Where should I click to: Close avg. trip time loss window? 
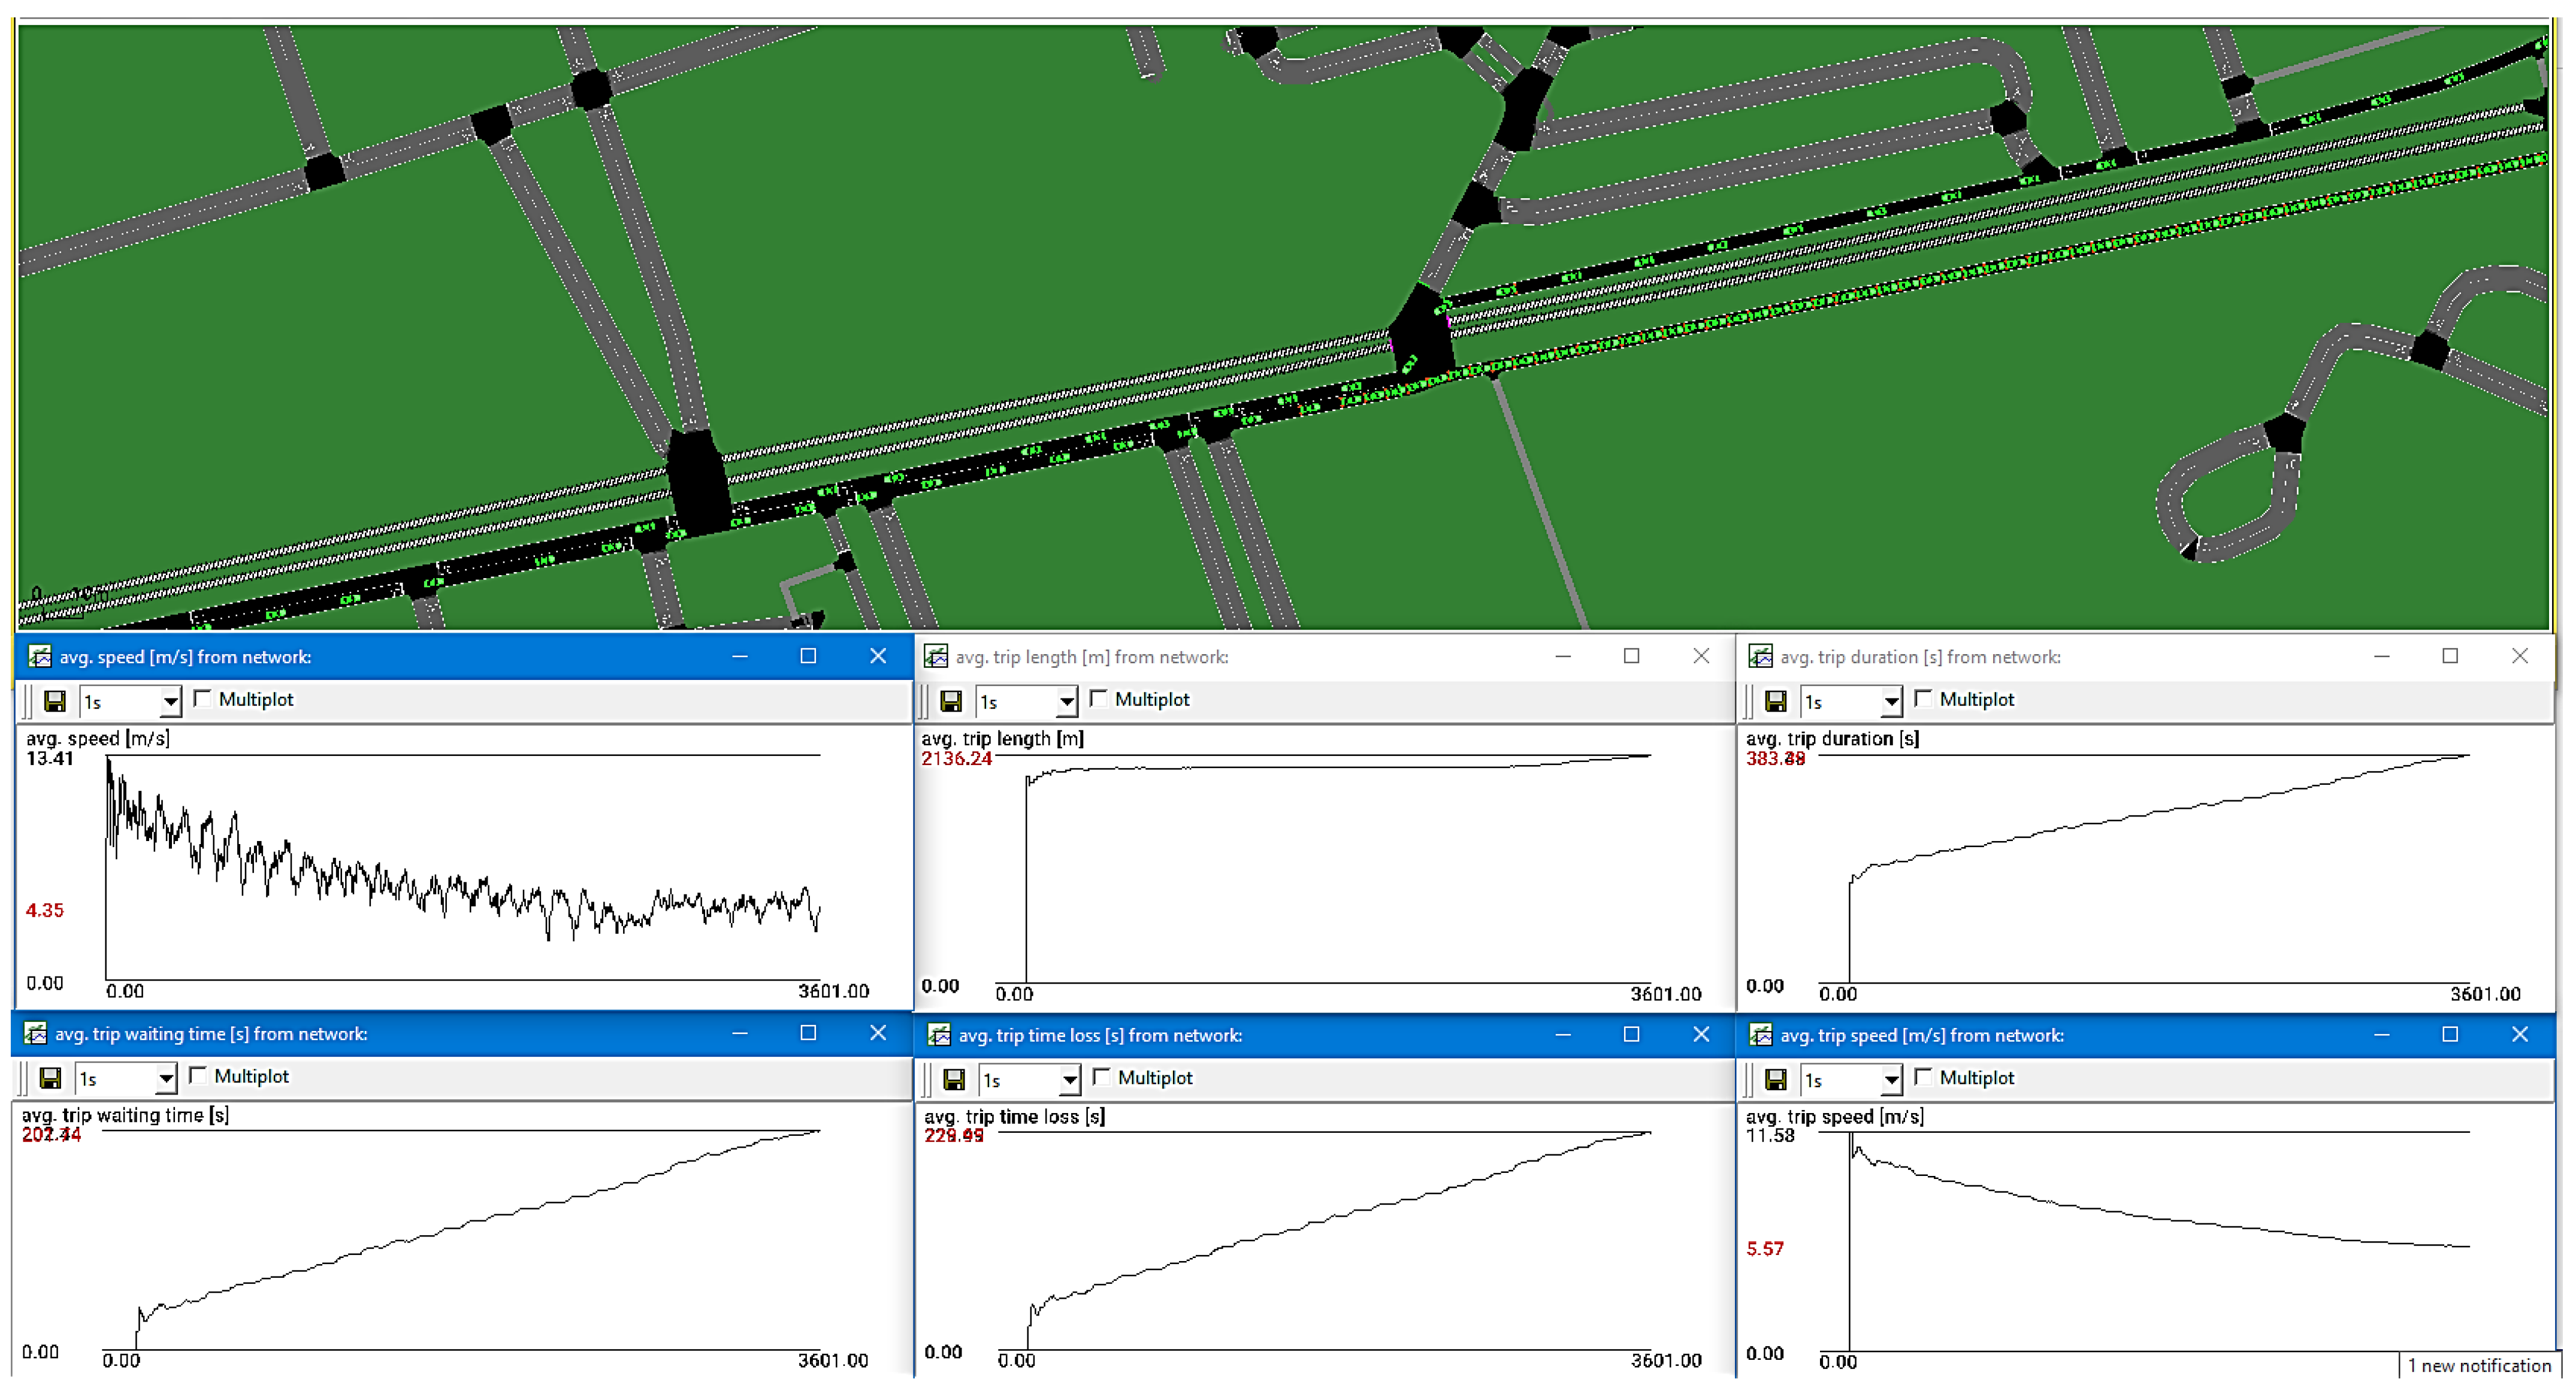[x=1701, y=1035]
